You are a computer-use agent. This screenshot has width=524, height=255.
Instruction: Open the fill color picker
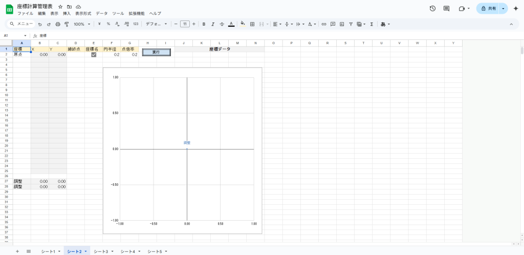point(243,24)
